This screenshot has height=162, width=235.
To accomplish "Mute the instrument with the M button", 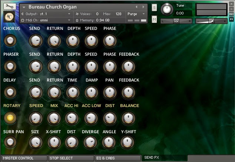I will pyautogui.click(x=154, y=19).
